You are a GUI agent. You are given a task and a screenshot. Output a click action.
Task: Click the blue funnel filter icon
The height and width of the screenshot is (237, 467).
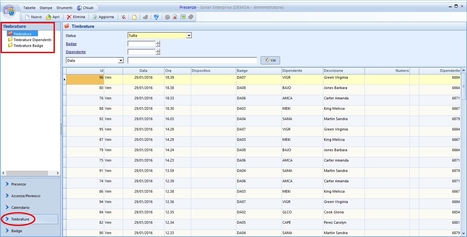click(x=156, y=17)
